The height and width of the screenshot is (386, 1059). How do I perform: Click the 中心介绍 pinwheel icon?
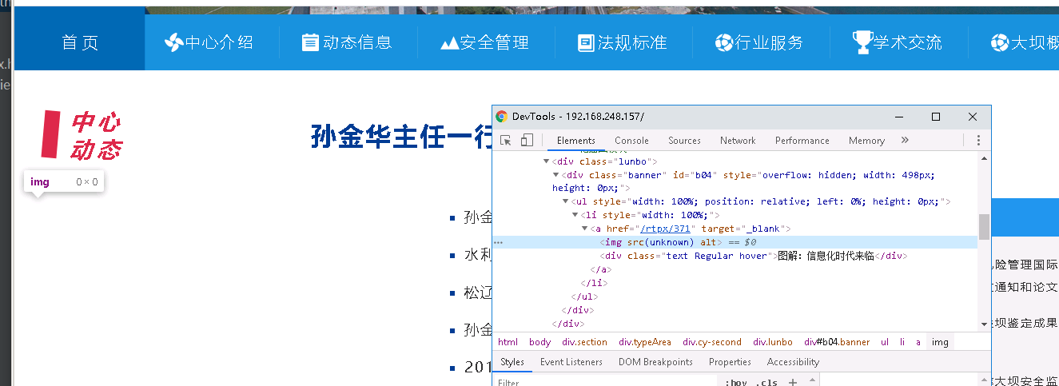click(x=173, y=42)
